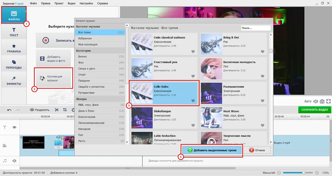Select the Классическая genre in the catalog
This screenshot has width=332, height=176.
tap(87, 117)
